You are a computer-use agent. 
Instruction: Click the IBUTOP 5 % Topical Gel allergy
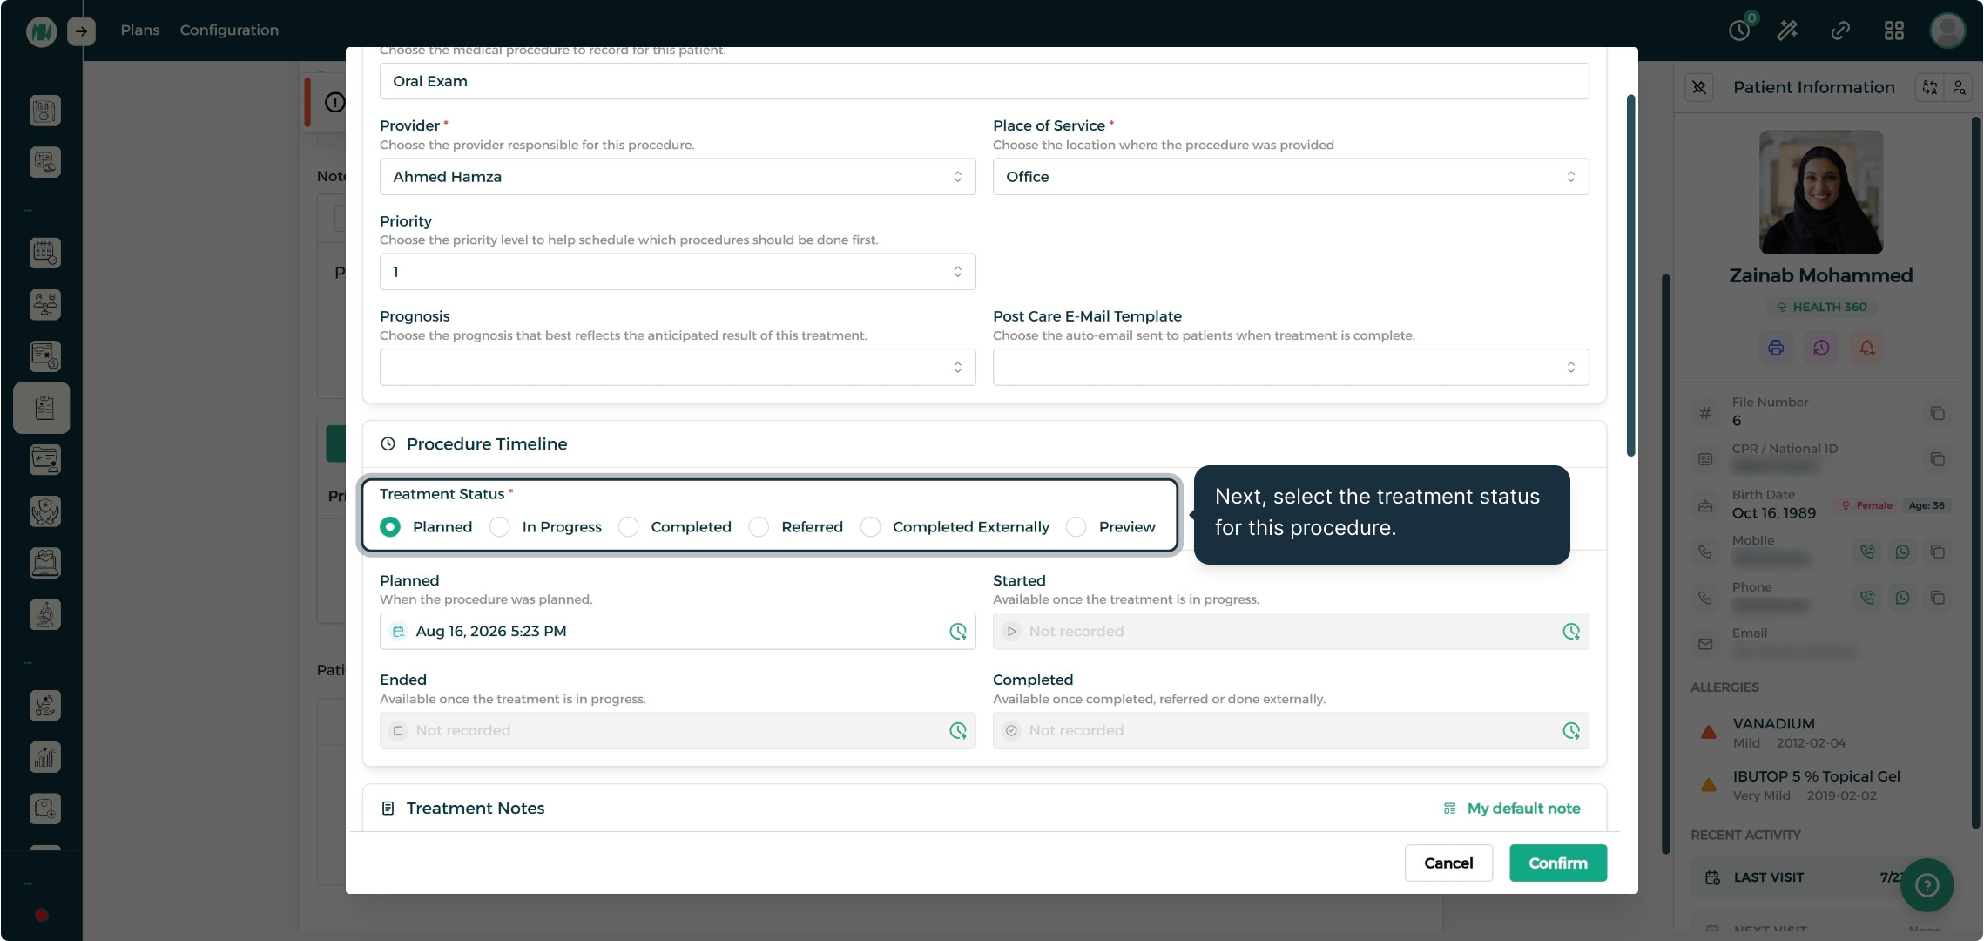pyautogui.click(x=1820, y=785)
